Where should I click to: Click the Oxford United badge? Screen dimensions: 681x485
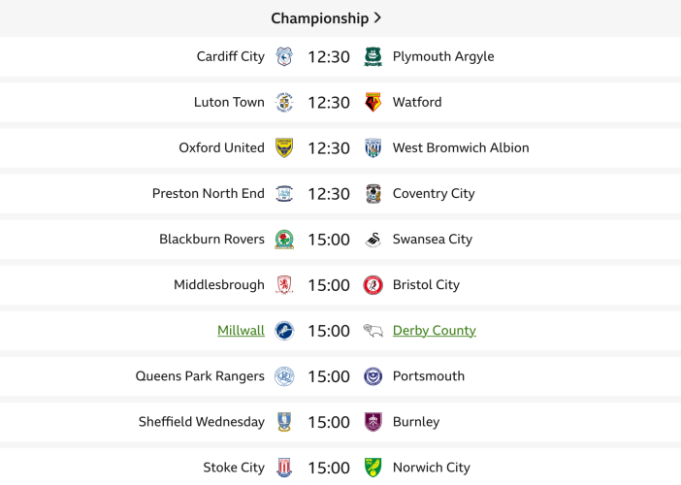[x=284, y=147]
